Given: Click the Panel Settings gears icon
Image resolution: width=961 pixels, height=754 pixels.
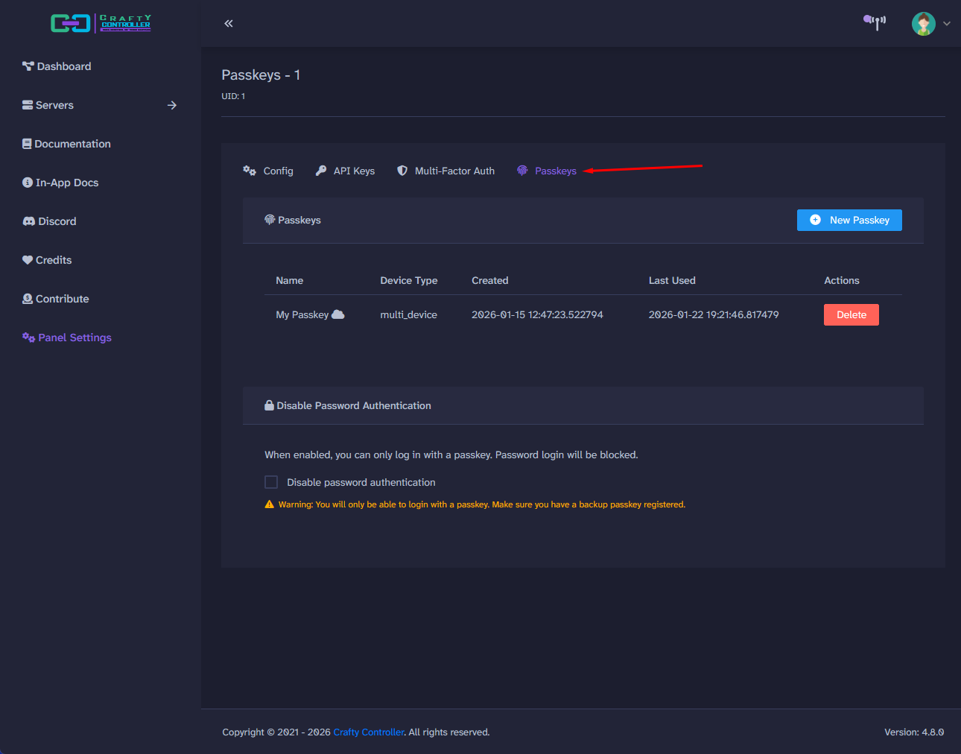Looking at the screenshot, I should [28, 337].
